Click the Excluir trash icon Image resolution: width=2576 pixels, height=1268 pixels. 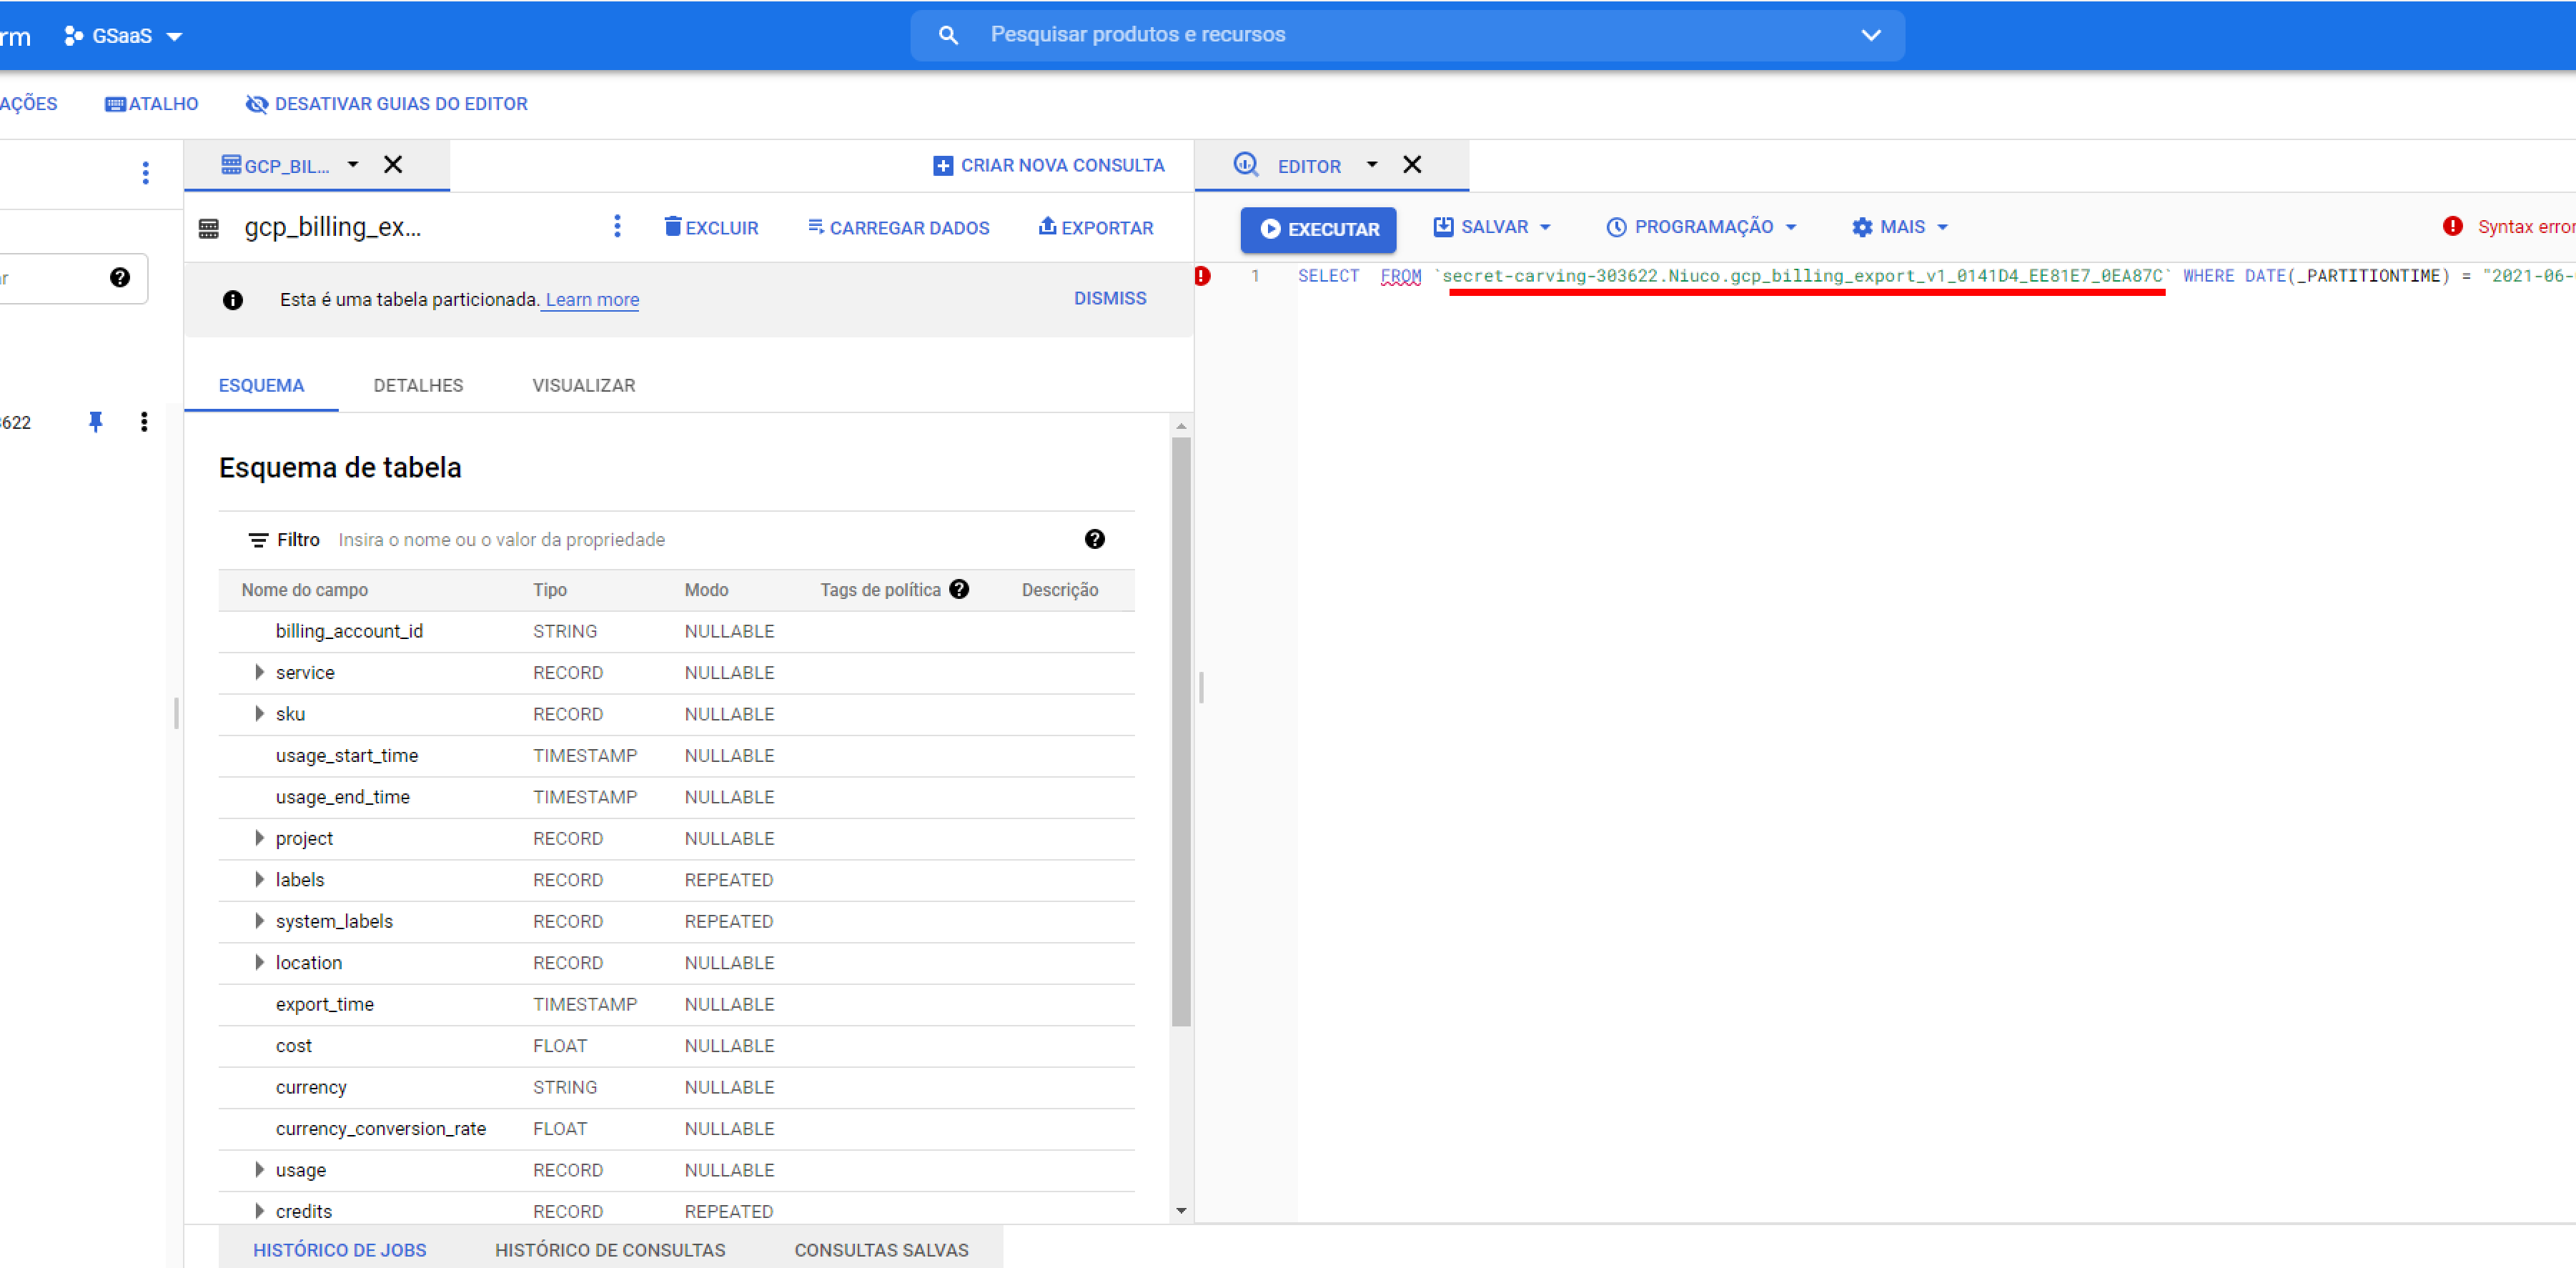(673, 227)
